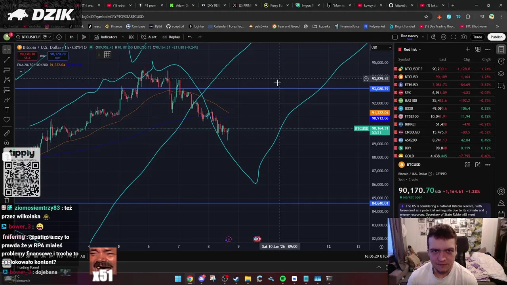Screen dimensions: 507x285
Task: Open the Bez nazwy layout dropdown arrow
Action: (423, 37)
